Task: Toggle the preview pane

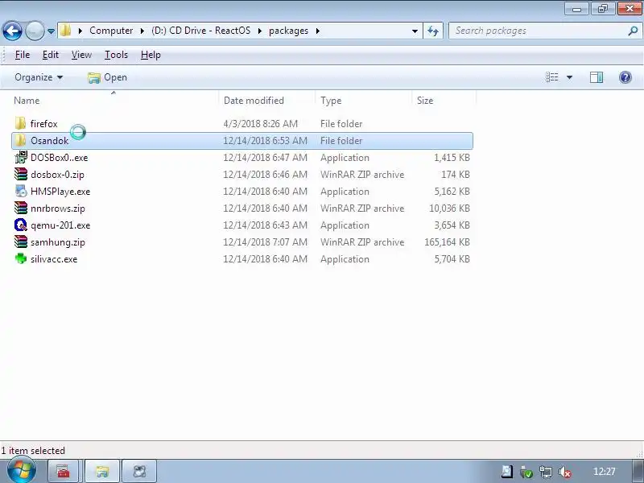Action: pos(597,77)
